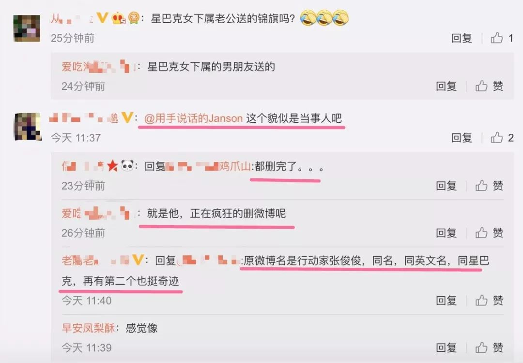Reply to 正在疯狂的删微博呢 comment
The width and height of the screenshot is (523, 363).
pyautogui.click(x=446, y=233)
